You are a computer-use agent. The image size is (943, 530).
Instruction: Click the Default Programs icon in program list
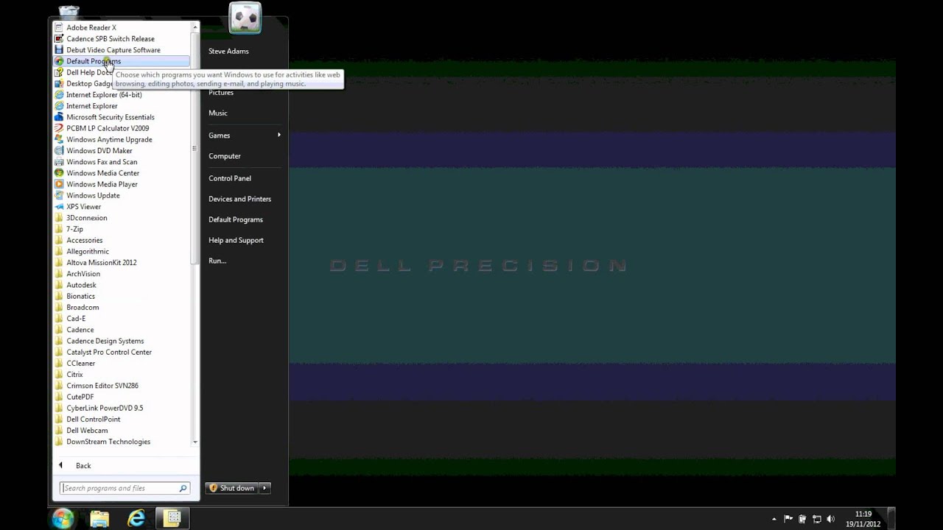[x=59, y=61]
